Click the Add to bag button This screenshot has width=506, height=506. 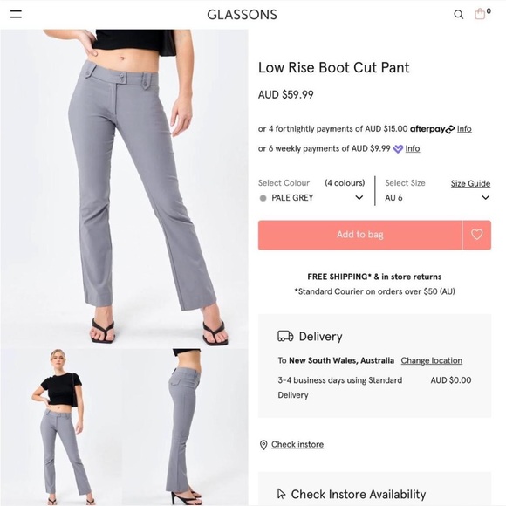pyautogui.click(x=359, y=235)
